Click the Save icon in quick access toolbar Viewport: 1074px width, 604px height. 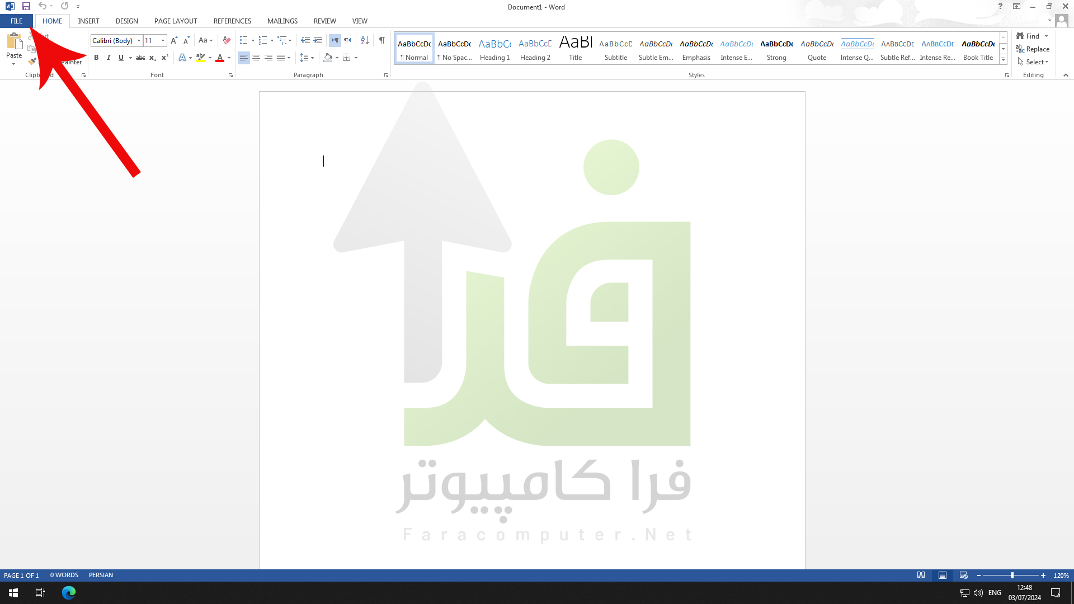pyautogui.click(x=26, y=6)
